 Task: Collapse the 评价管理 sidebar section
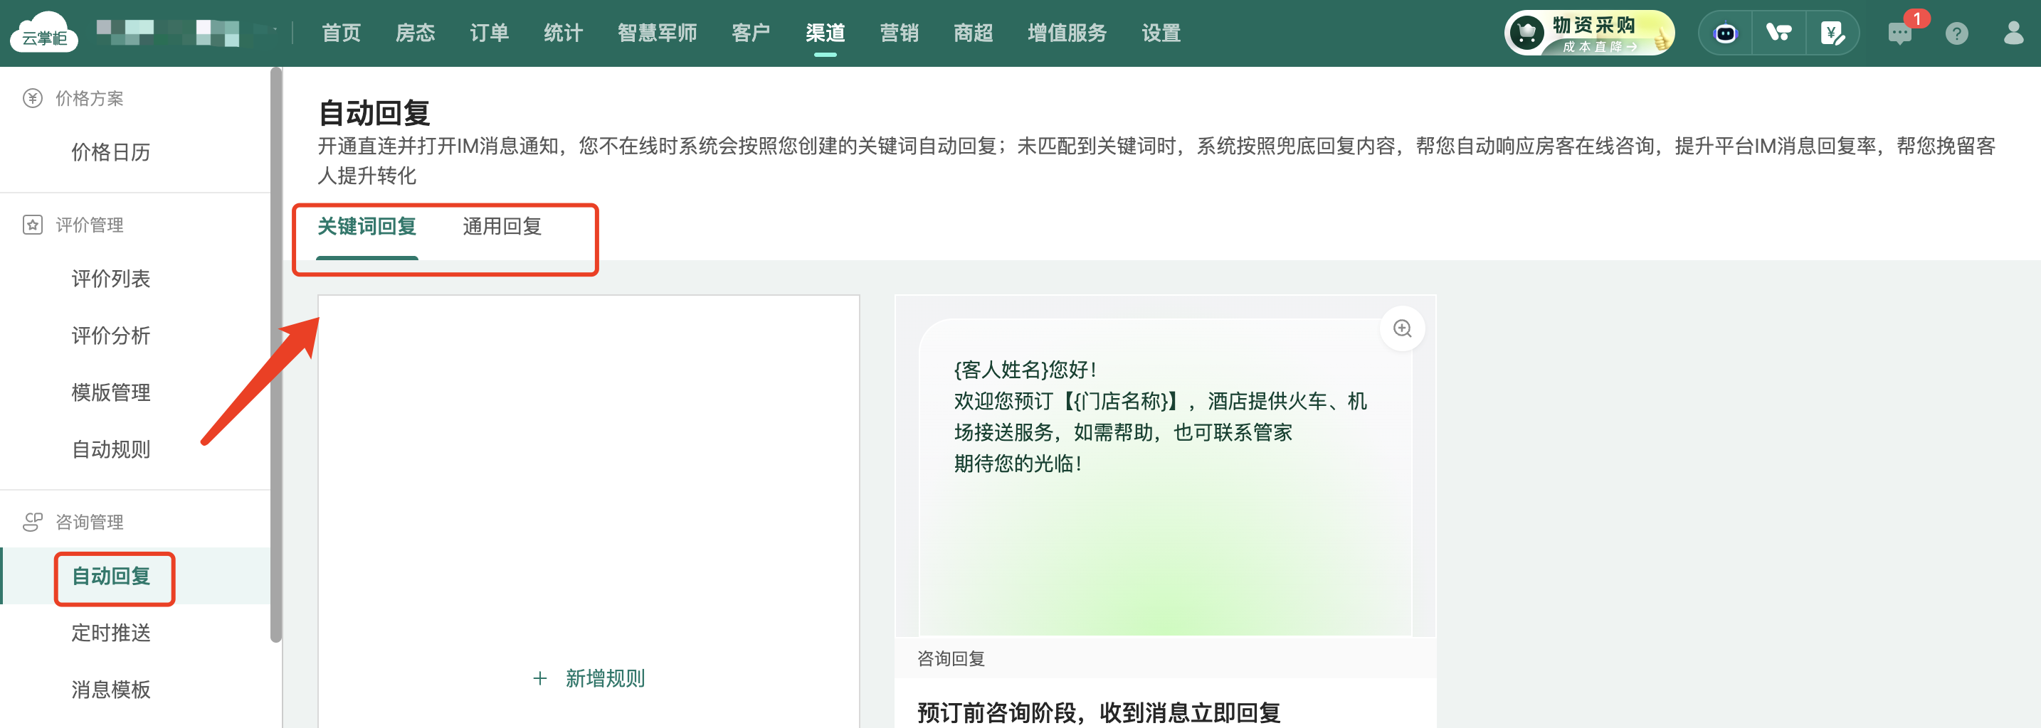(89, 225)
